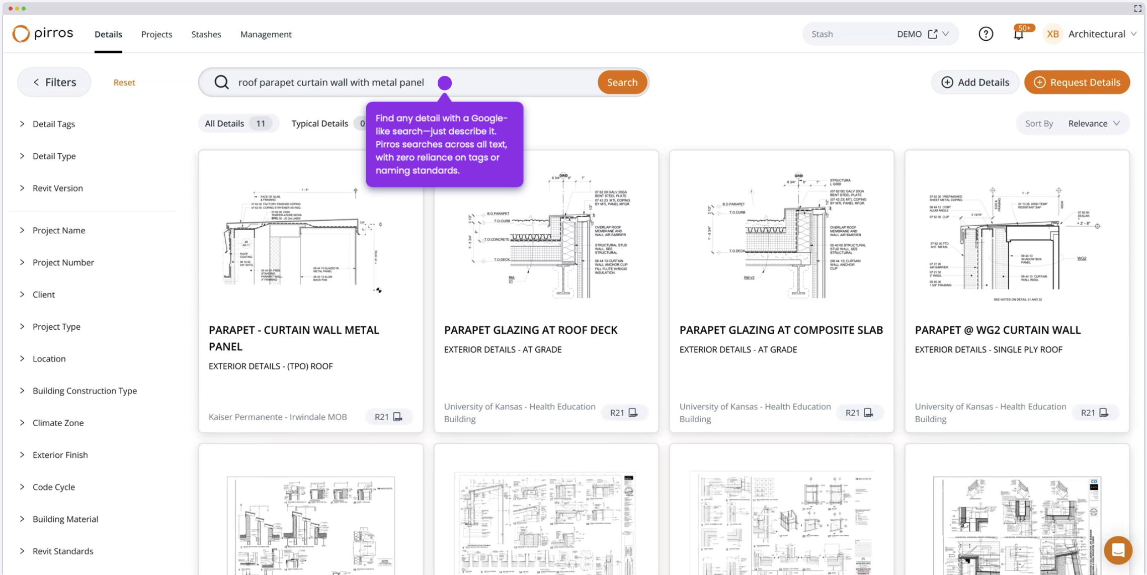Reset all filters
1147x575 pixels.
(x=124, y=82)
